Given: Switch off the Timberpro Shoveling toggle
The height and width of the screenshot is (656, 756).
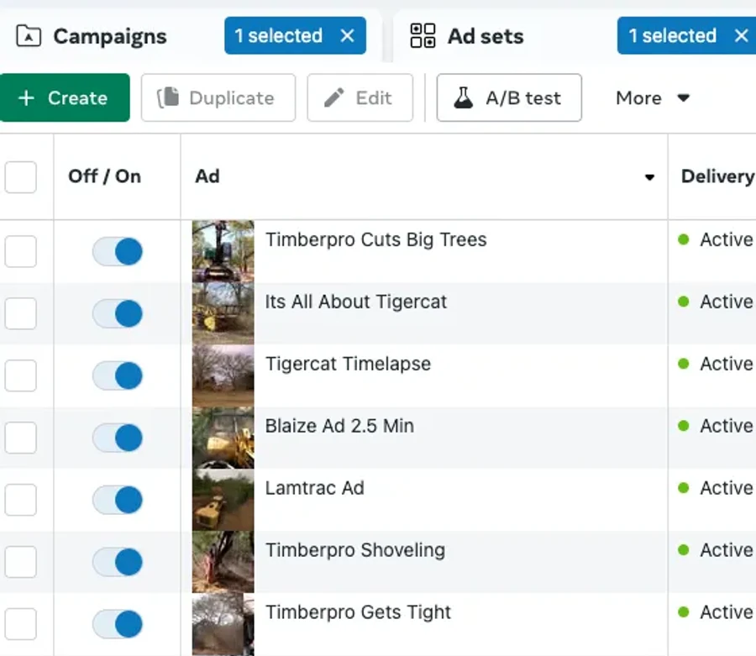Looking at the screenshot, I should pyautogui.click(x=118, y=562).
